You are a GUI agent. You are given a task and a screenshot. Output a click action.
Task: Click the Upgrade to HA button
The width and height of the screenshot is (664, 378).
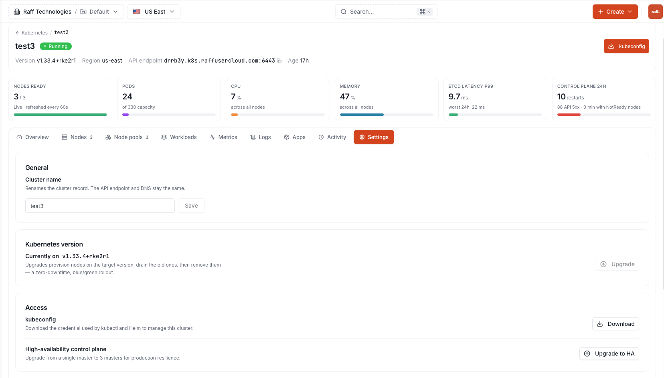pyautogui.click(x=609, y=354)
